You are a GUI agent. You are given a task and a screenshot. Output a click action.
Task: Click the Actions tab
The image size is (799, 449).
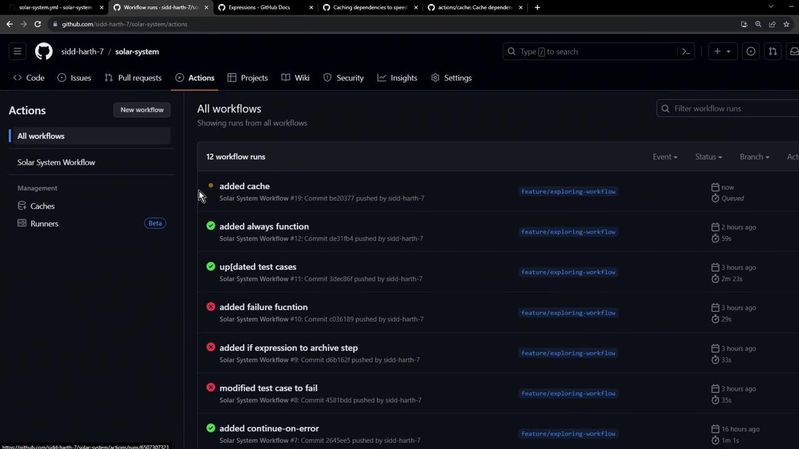(195, 78)
